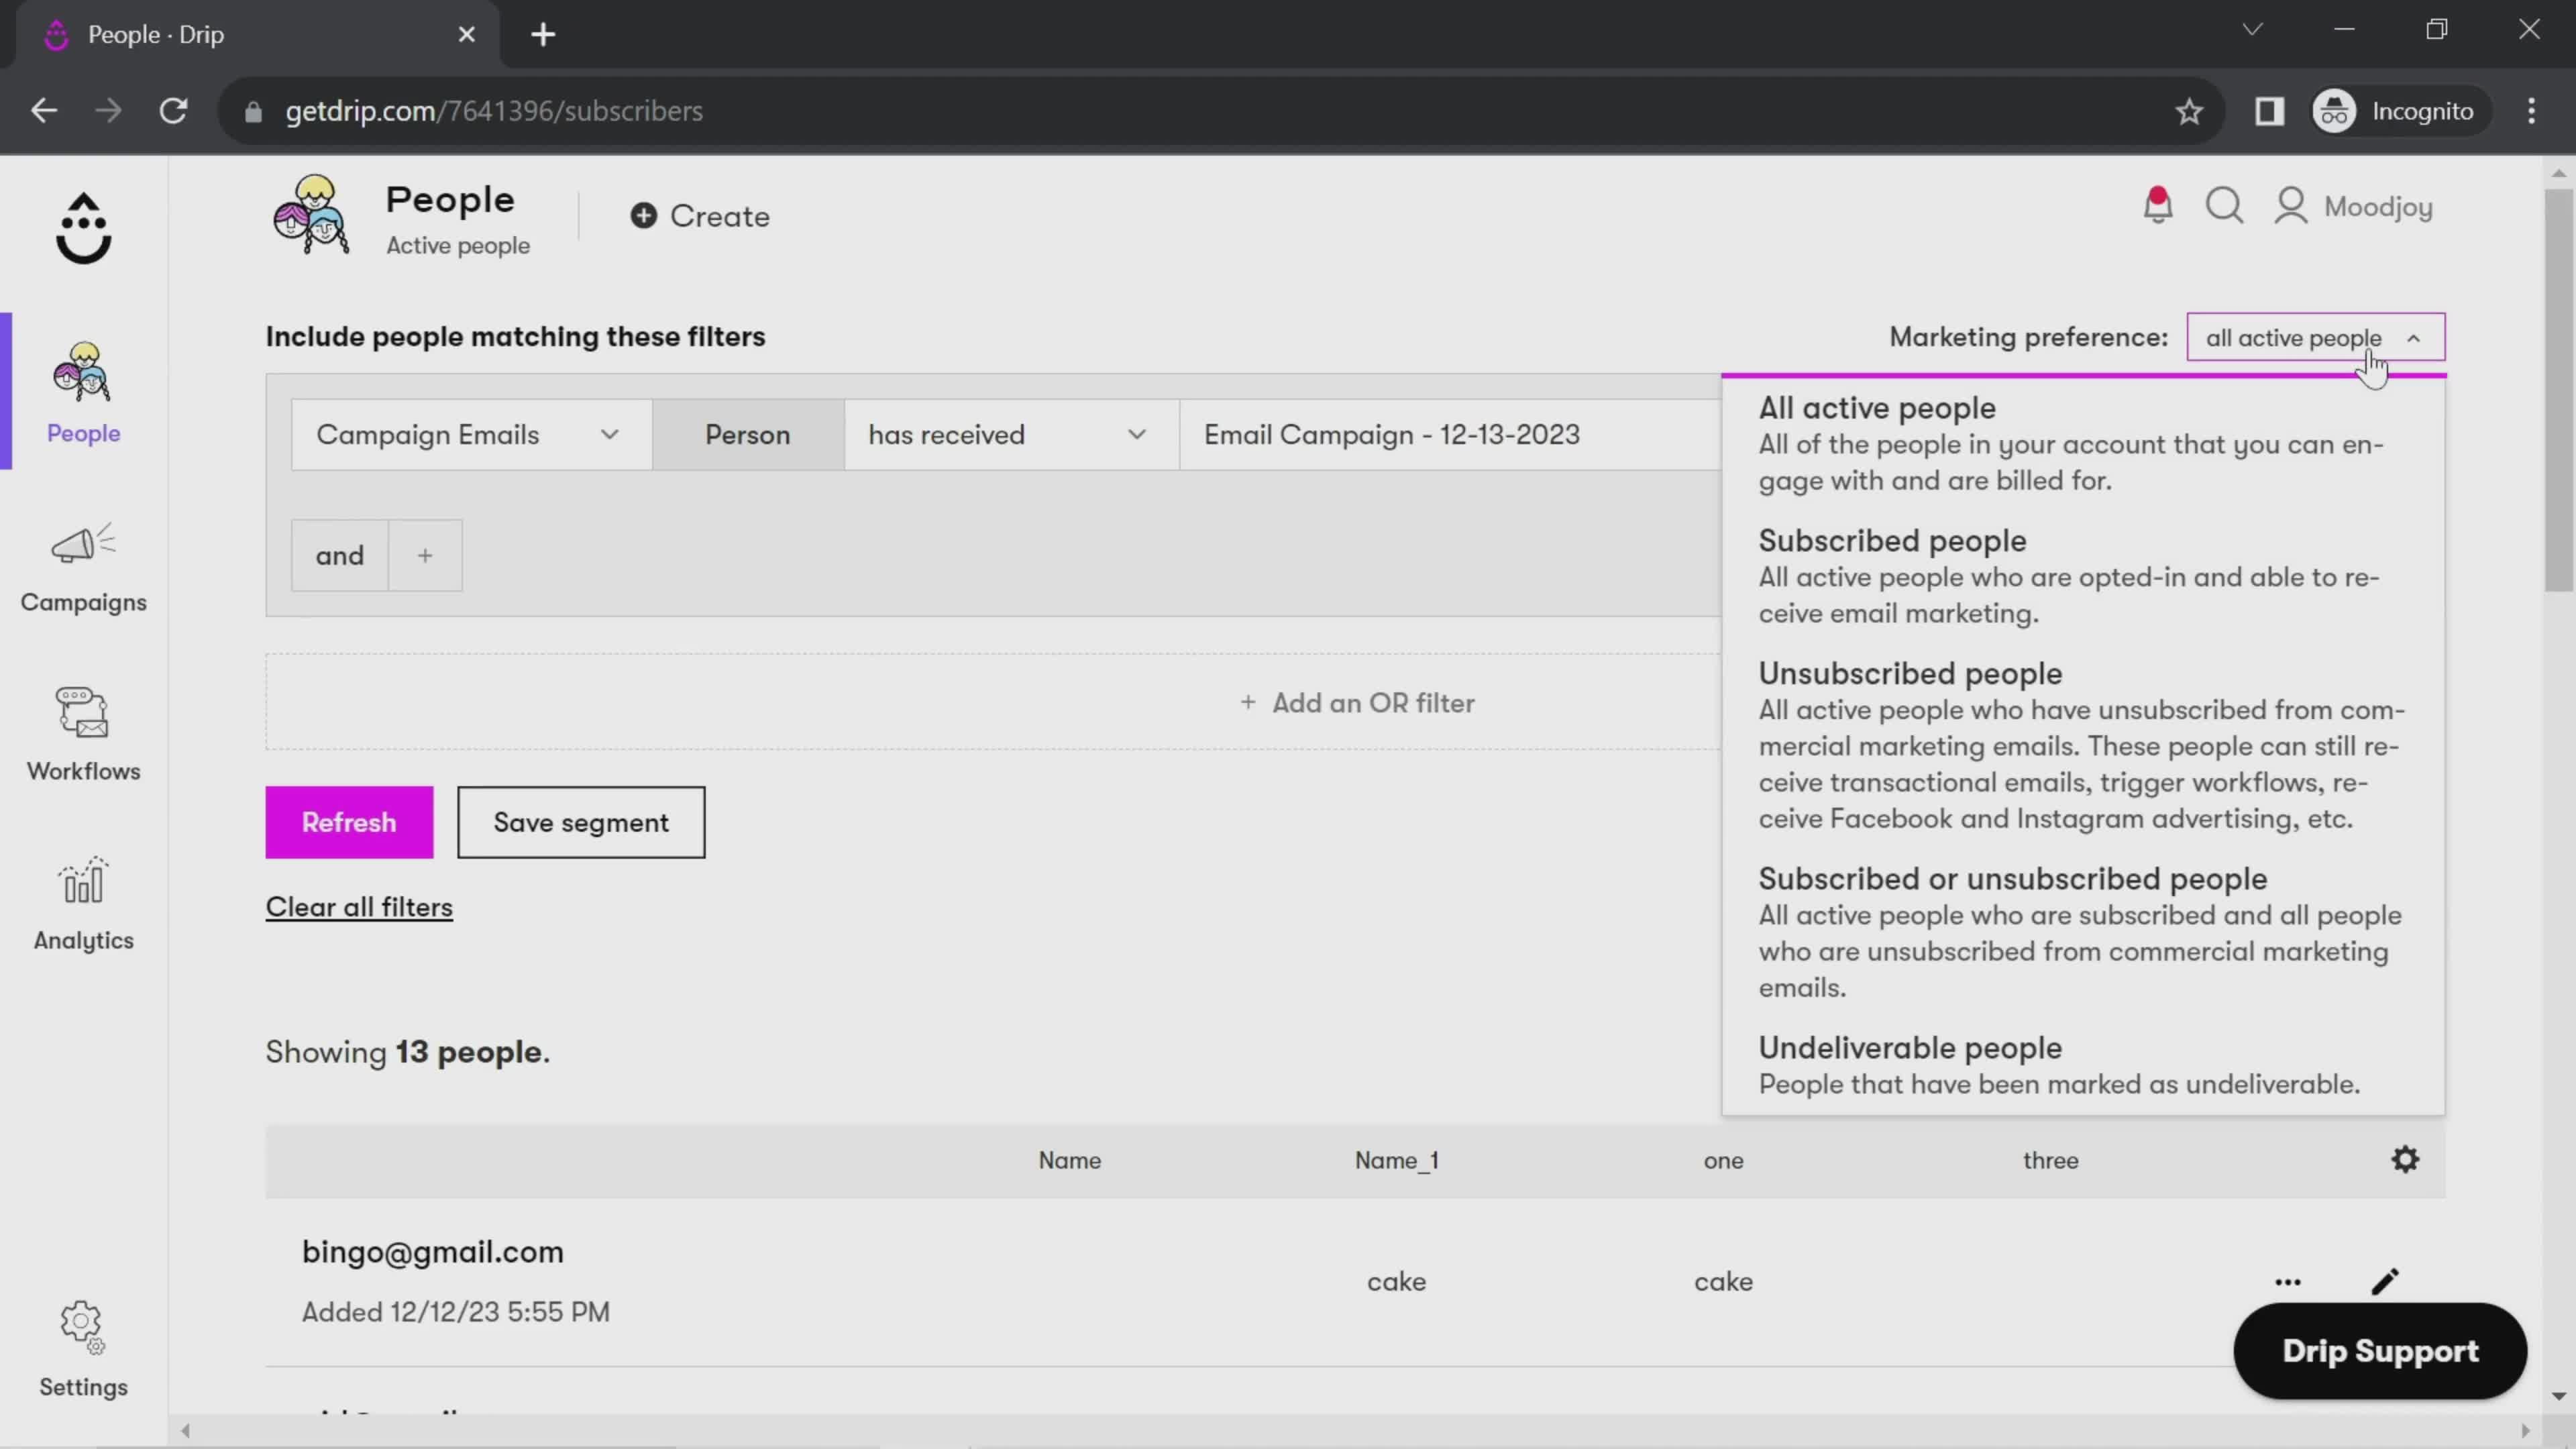The height and width of the screenshot is (1449, 2576).
Task: Click the 'one' column header
Action: 1723,1160
